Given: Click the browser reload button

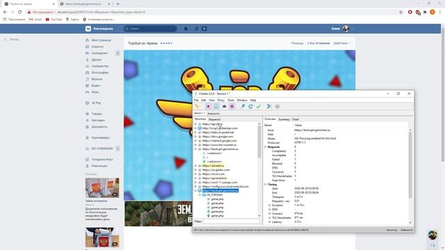Looking at the screenshot, I should tap(20, 12).
